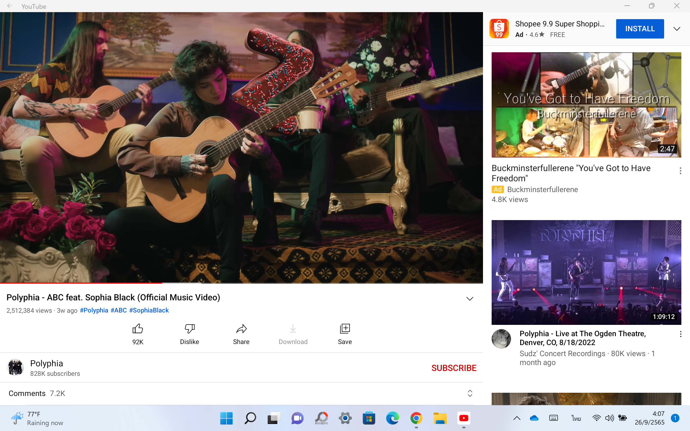Click the main video player
690x431 pixels.
click(x=241, y=148)
